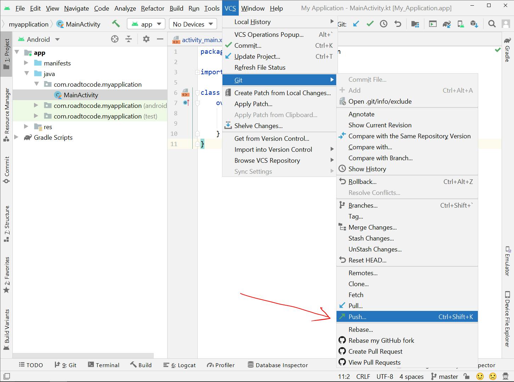
Task: Collapse the app module tree node
Action: 17,52
